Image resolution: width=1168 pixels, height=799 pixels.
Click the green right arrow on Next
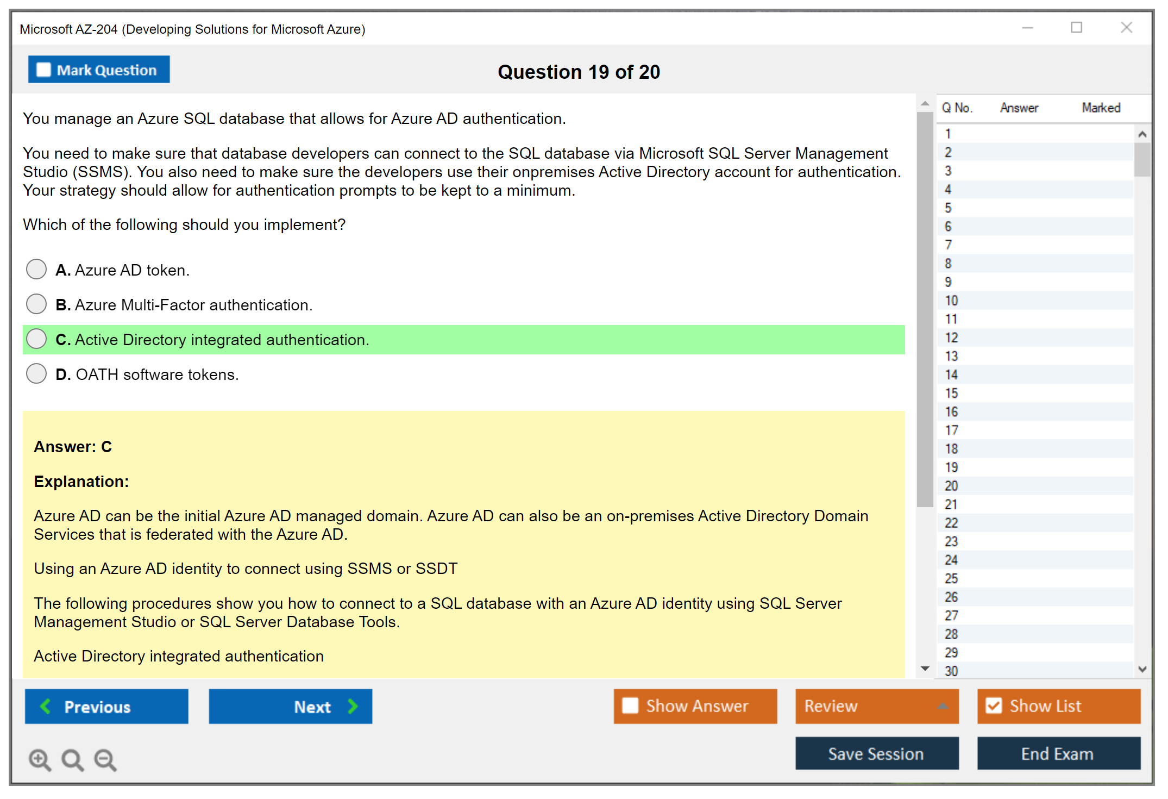point(353,706)
